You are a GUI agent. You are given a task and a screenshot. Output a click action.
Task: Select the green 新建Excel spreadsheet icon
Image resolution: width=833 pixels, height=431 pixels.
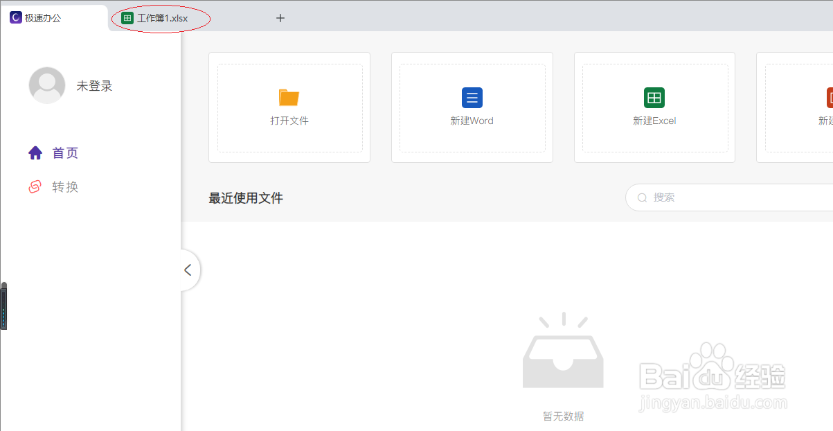tap(654, 97)
